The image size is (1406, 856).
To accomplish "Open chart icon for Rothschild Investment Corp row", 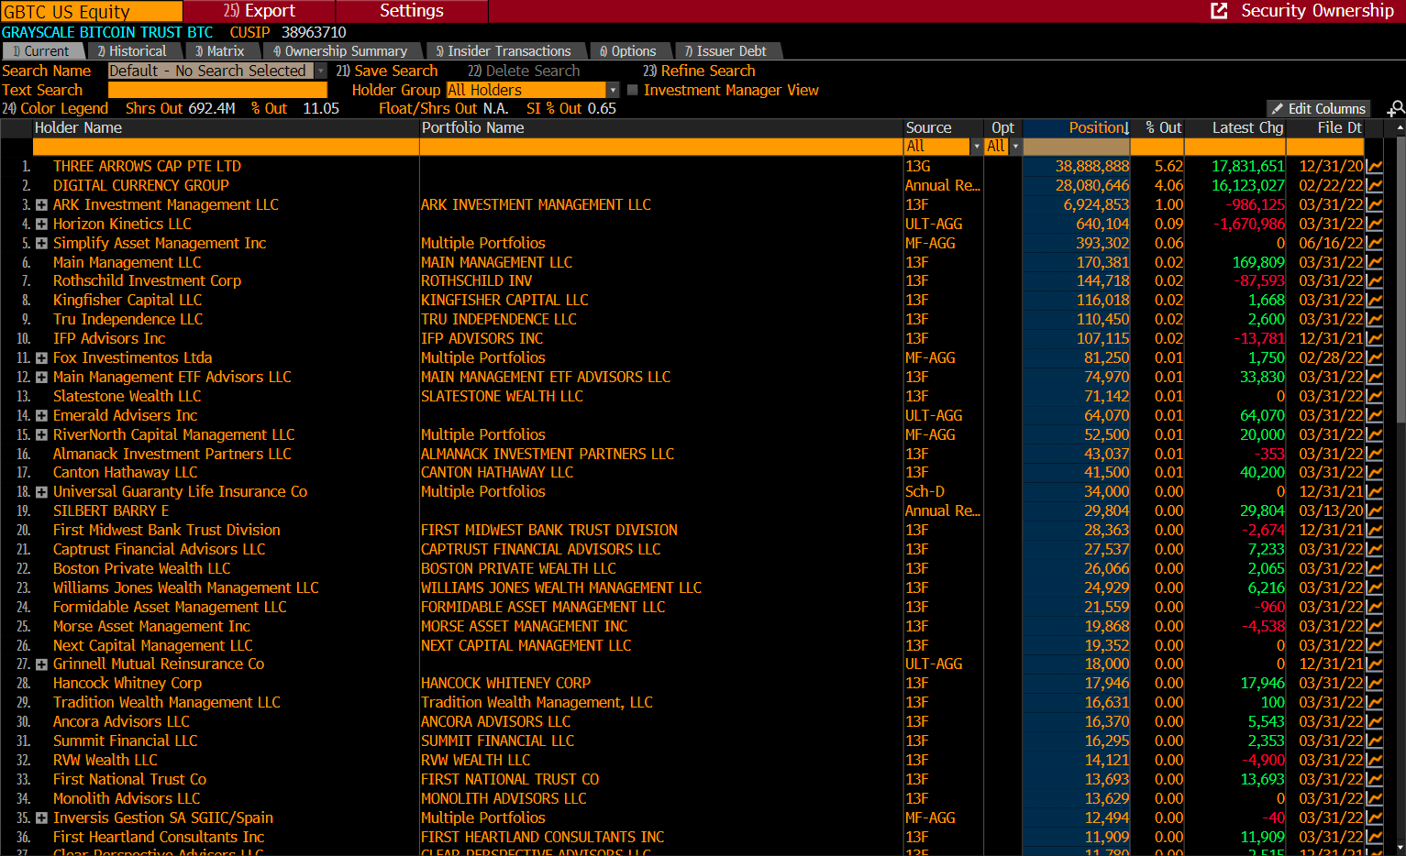I will (1374, 281).
